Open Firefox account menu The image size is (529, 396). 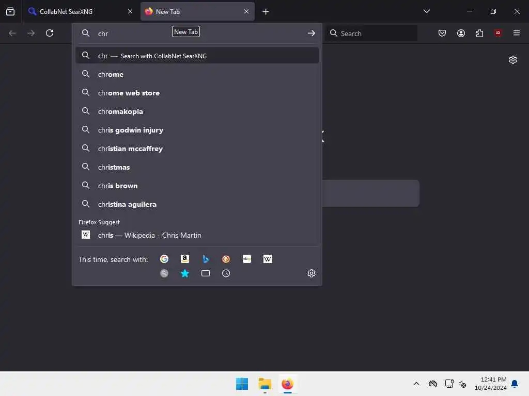[461, 33]
